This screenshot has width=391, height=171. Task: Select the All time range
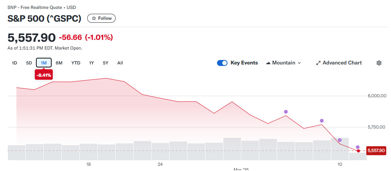point(120,63)
